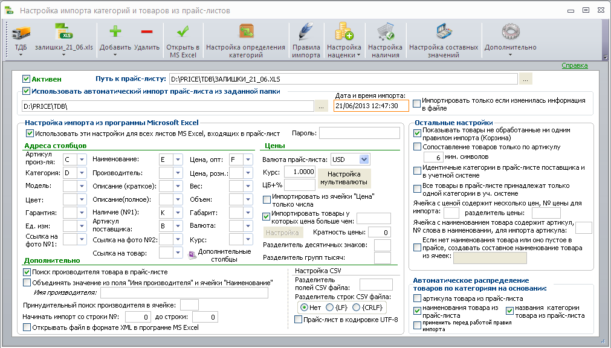Check Сопоставление товаров только по артикулу
The width and height of the screenshot is (611, 348).
tap(417, 147)
